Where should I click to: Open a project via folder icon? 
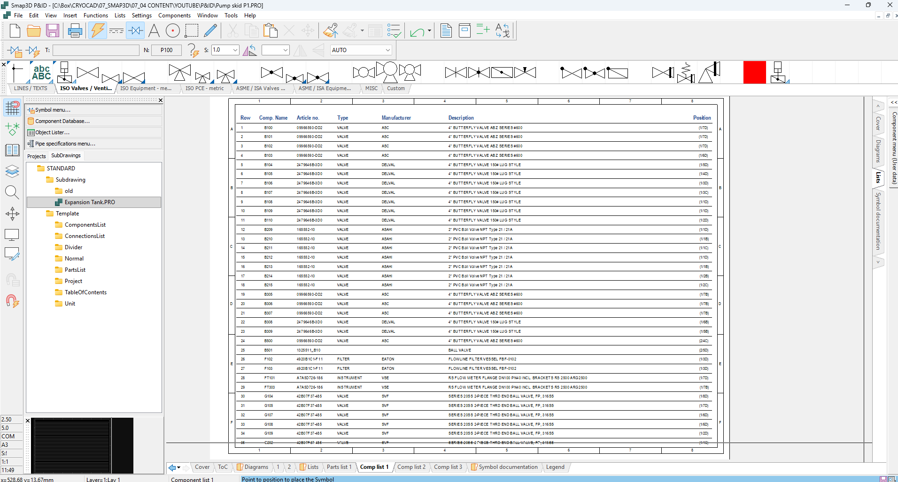(34, 31)
